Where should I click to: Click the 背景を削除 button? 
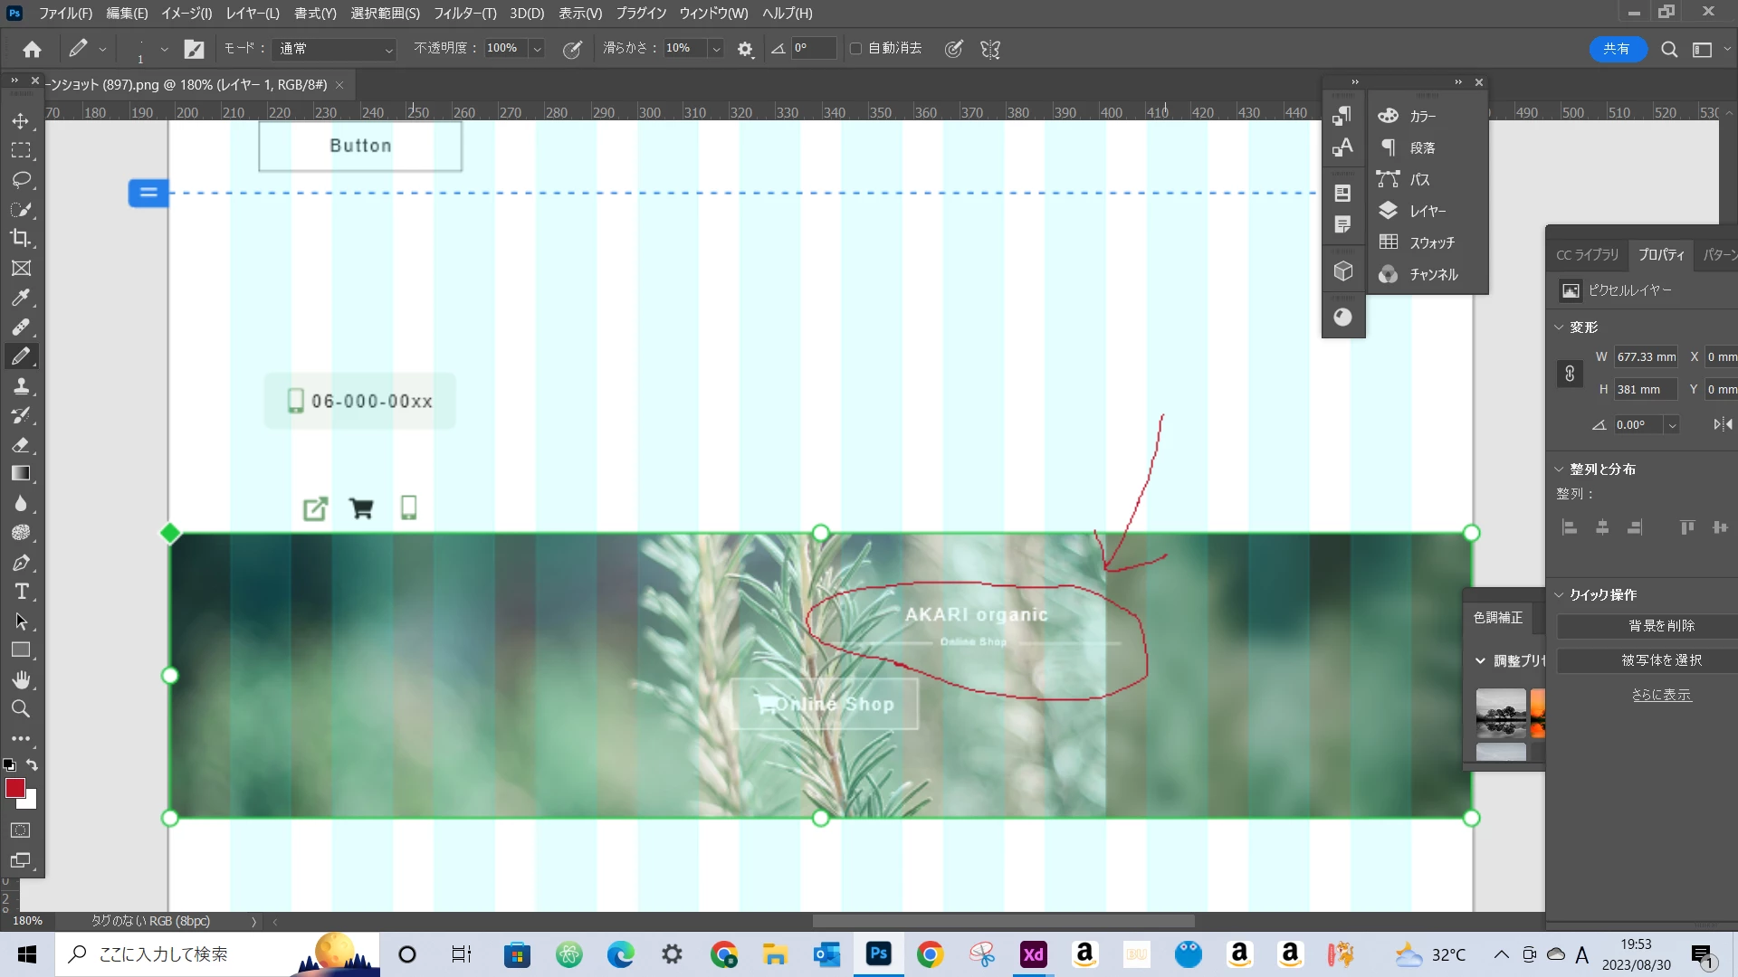point(1661,626)
